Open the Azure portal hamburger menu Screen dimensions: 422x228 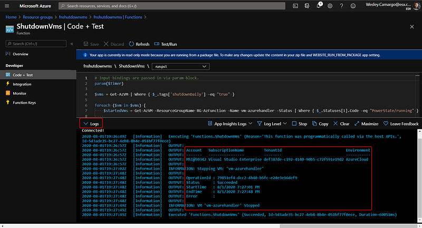7,6
